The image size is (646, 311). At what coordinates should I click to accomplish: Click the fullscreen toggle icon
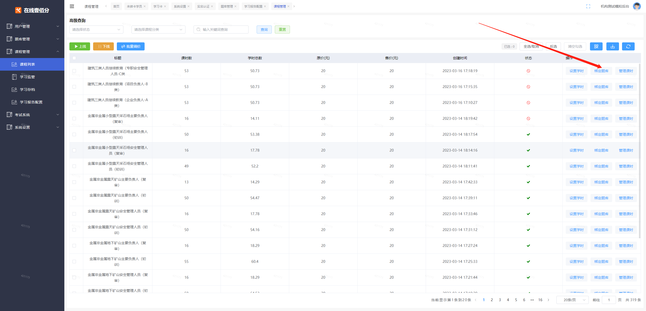coord(588,6)
